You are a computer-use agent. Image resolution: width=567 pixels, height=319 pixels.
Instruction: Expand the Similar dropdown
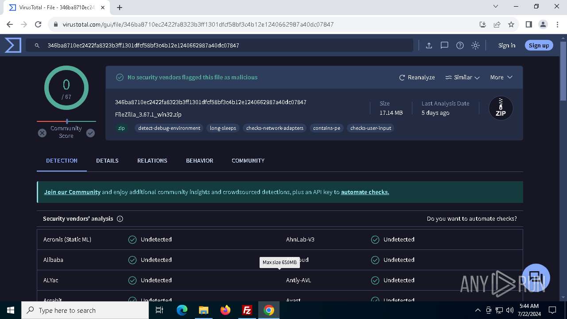(x=462, y=77)
